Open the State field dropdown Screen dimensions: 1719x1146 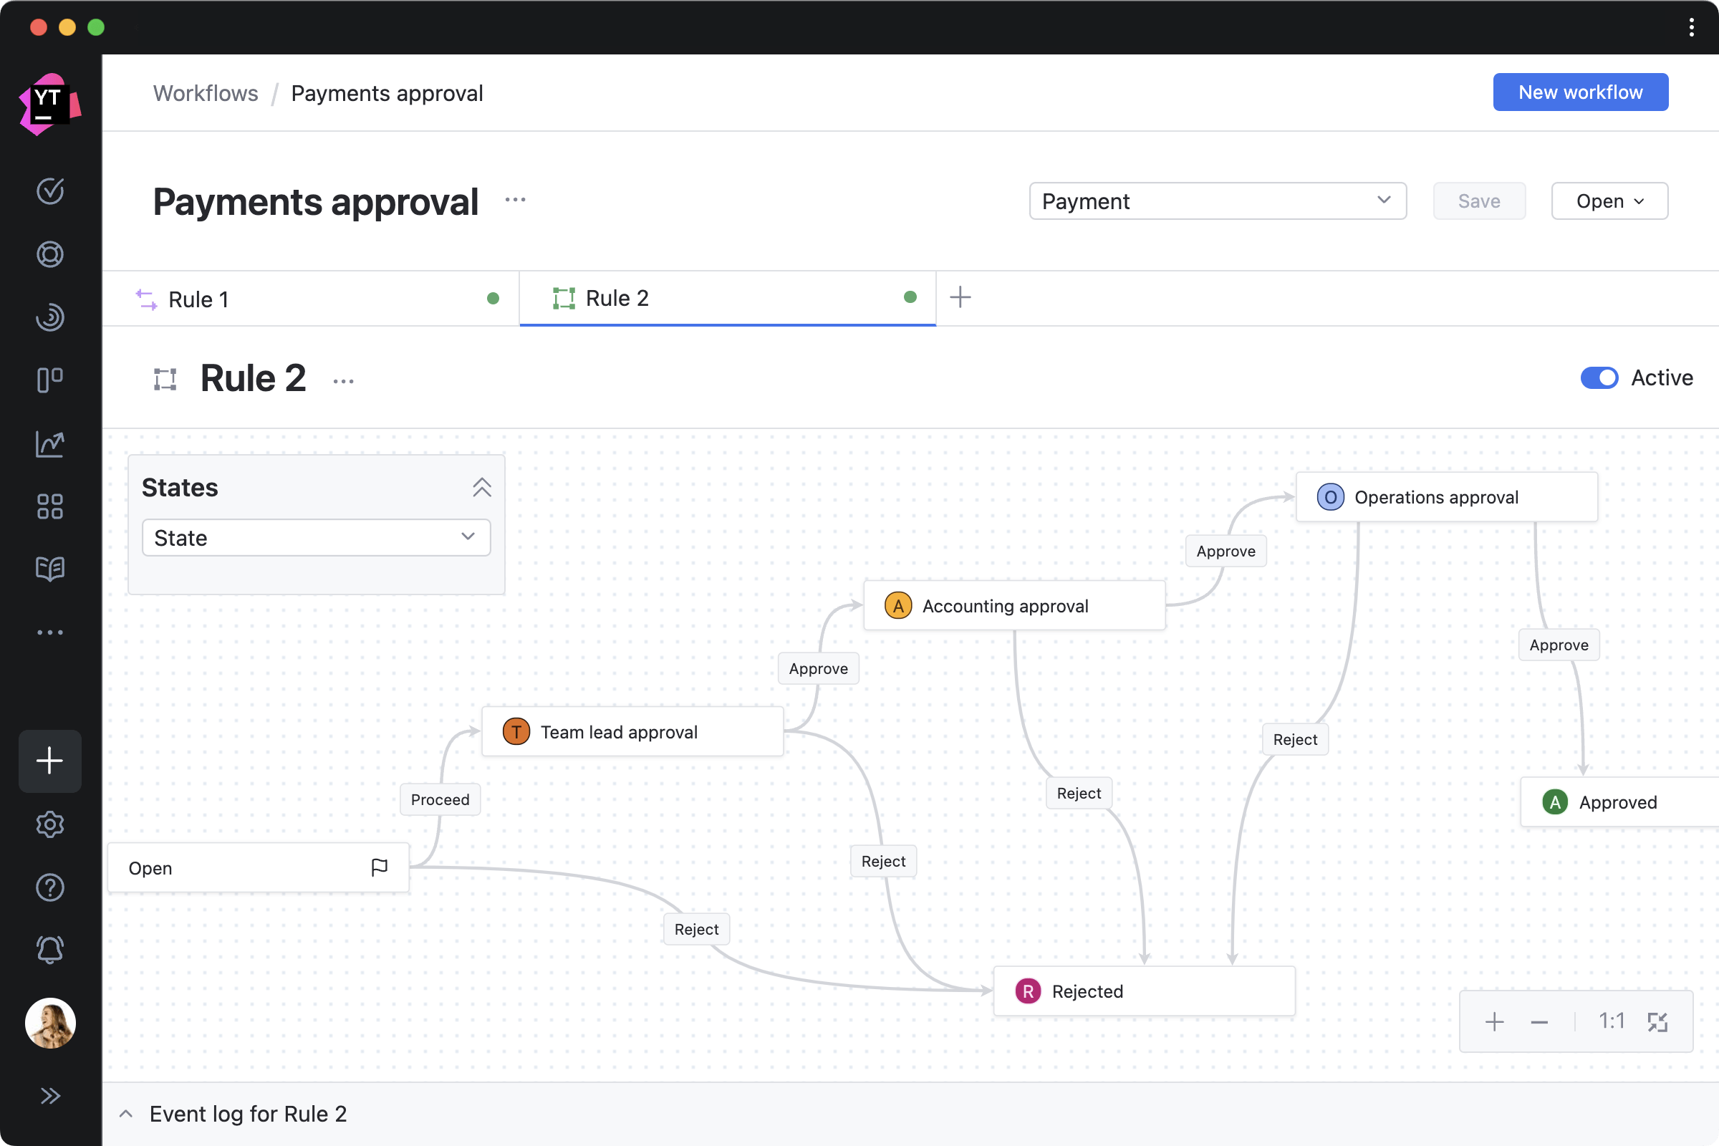coord(316,538)
